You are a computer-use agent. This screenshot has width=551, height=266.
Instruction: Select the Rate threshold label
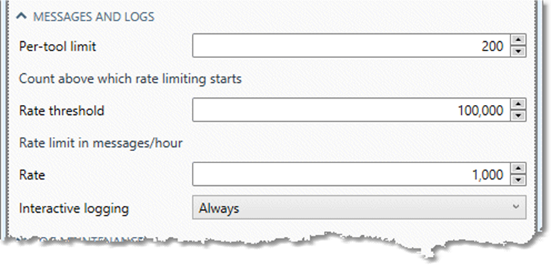[x=61, y=111]
